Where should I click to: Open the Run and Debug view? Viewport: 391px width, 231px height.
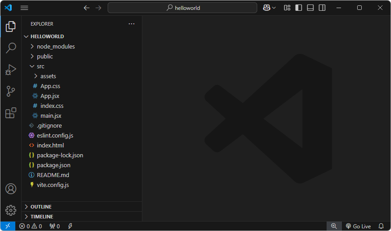pos(11,70)
